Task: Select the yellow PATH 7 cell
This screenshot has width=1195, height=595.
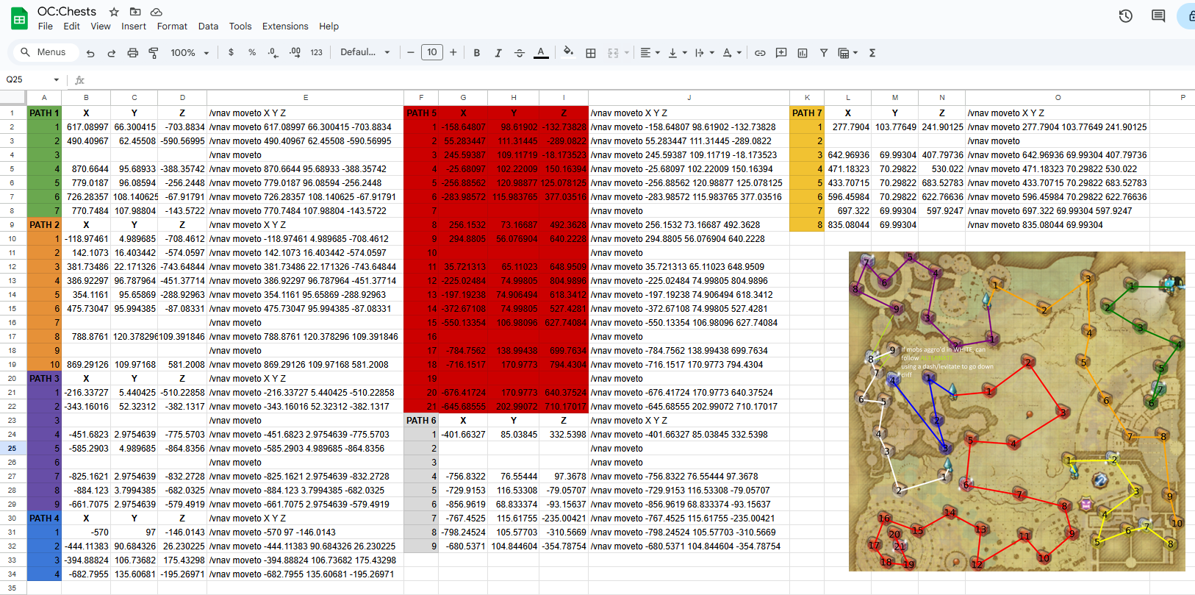Action: coord(807,113)
